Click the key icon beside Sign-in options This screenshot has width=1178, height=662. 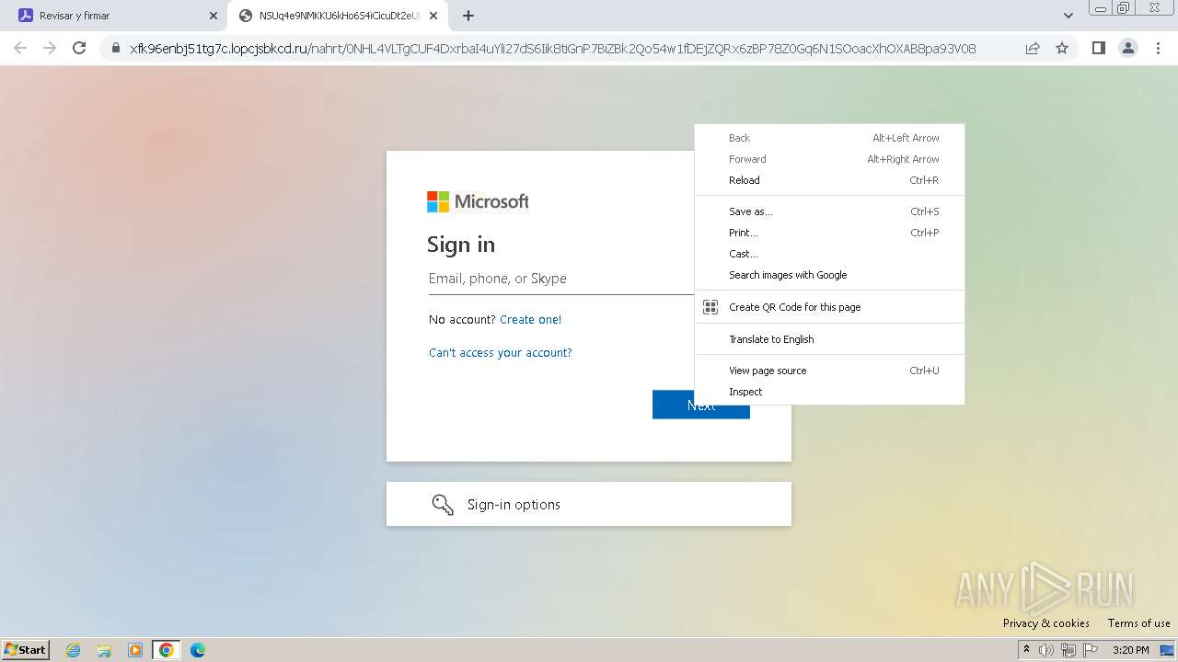tap(443, 505)
